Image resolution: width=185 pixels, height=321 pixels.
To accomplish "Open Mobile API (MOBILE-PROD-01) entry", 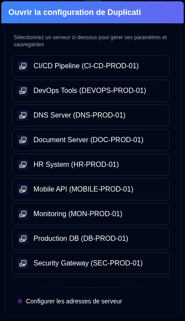I will point(91,189).
